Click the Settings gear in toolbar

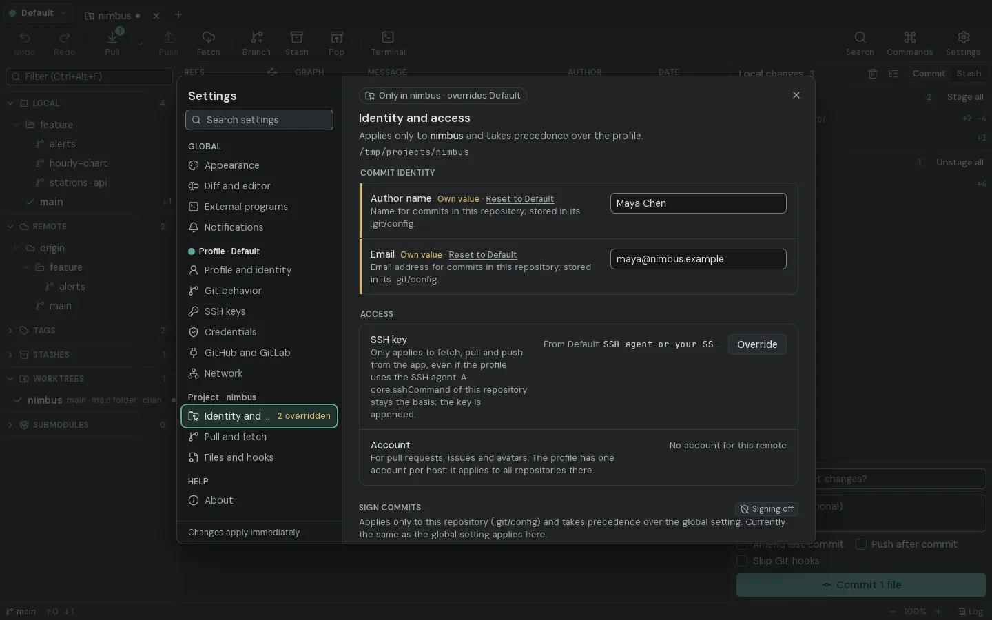[x=963, y=43]
